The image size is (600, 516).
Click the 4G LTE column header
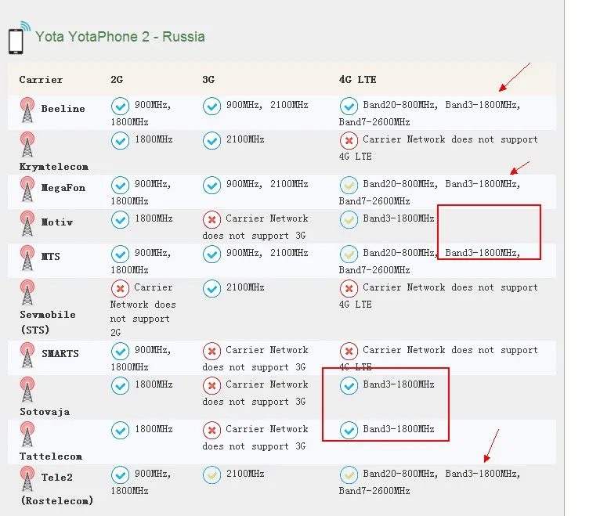click(357, 80)
